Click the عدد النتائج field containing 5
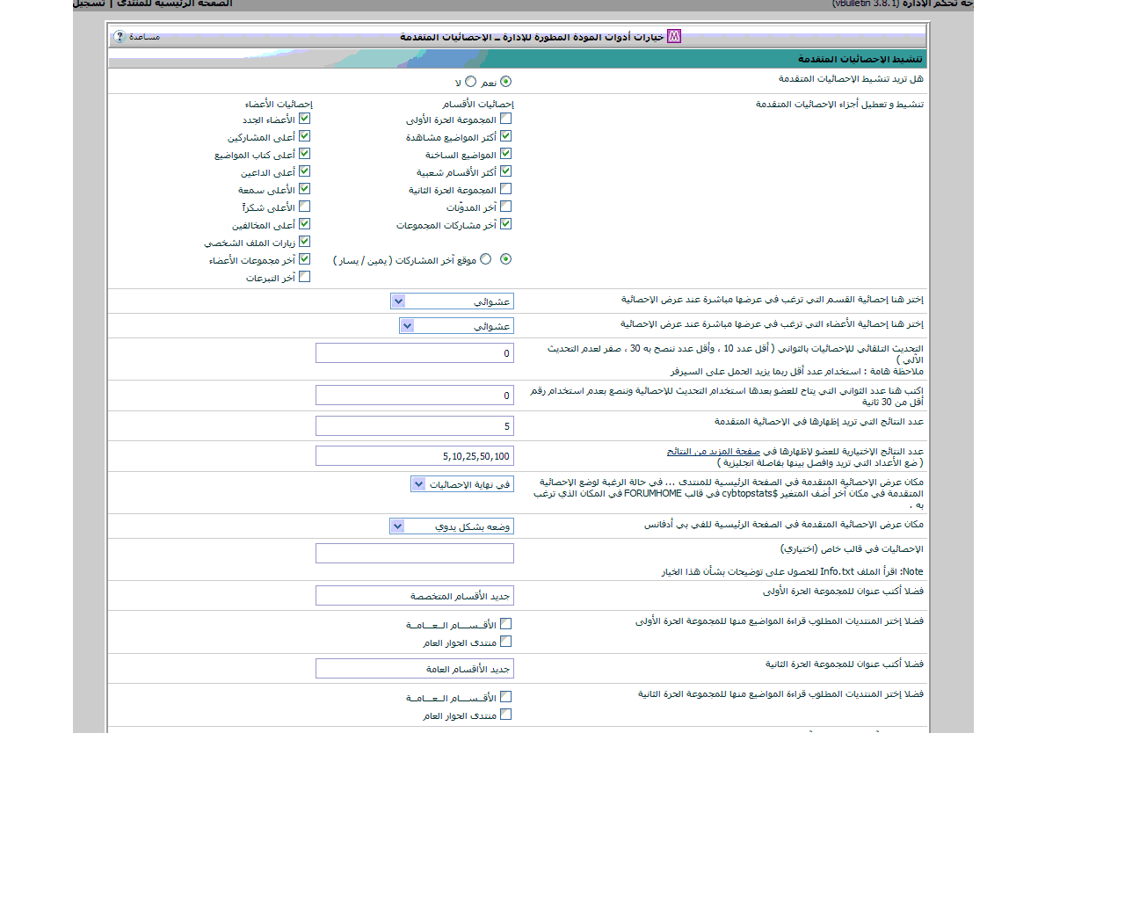The image size is (1125, 900). [415, 426]
